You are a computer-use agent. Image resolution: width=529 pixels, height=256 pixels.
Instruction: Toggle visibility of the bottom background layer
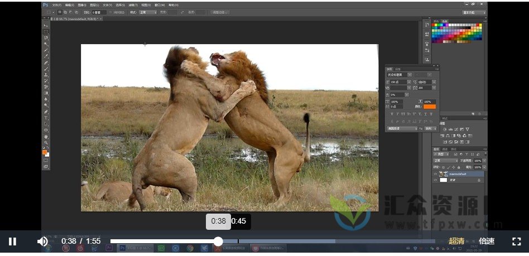tap(436, 180)
